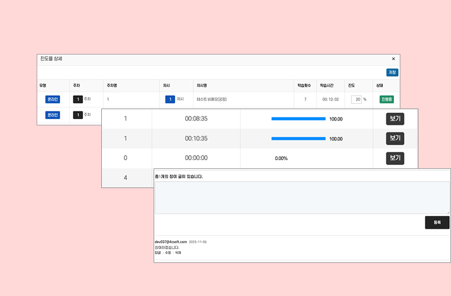Click the blue 저장 button
Viewport: 451px width, 296px height.
392,73
